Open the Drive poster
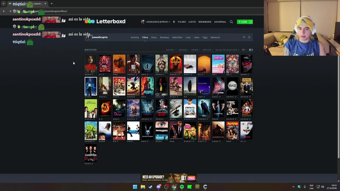This screenshot has height=191, width=340. click(119, 108)
